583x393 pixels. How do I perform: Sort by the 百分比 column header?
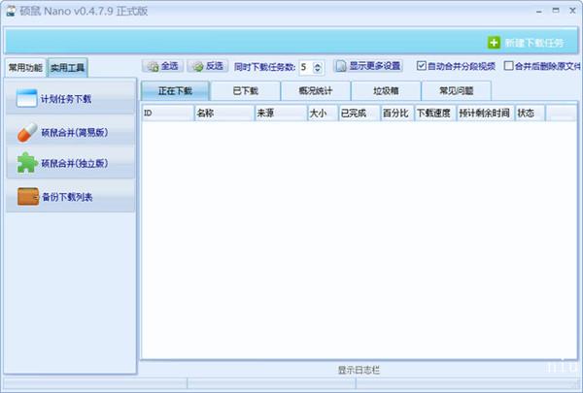coord(397,113)
